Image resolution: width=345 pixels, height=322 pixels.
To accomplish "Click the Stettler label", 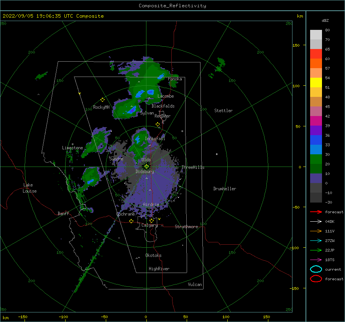I will tap(223, 111).
